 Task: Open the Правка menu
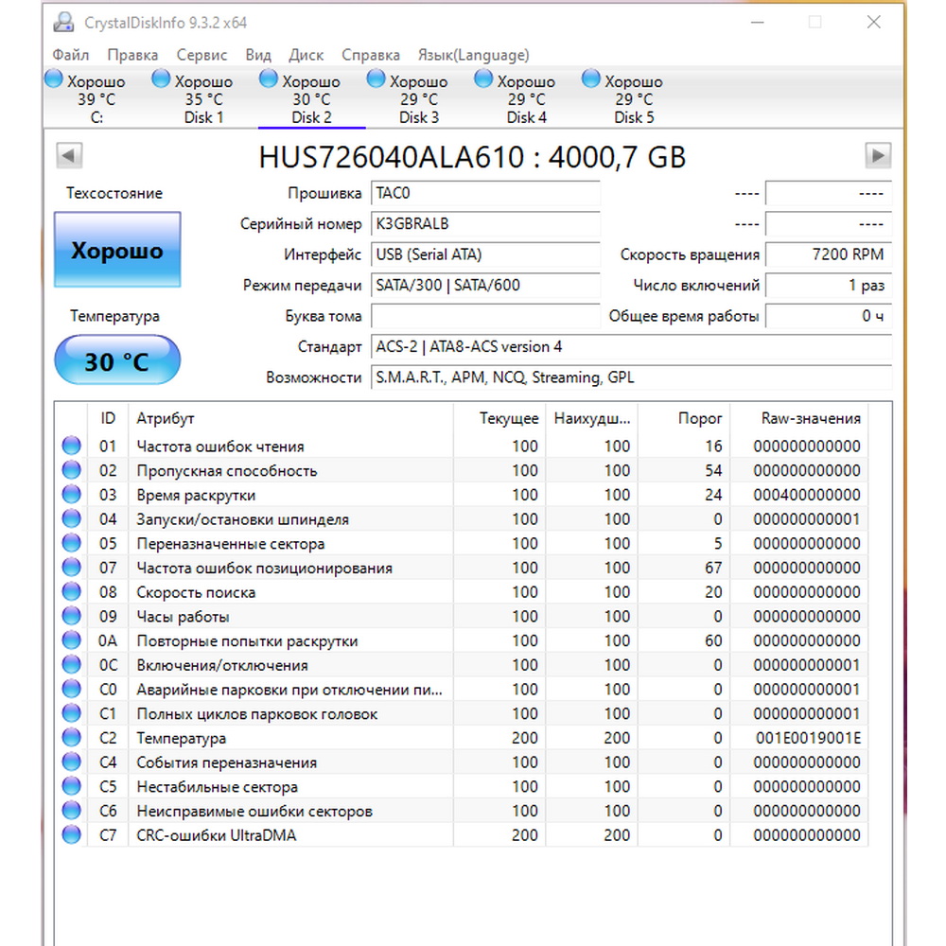(x=132, y=55)
